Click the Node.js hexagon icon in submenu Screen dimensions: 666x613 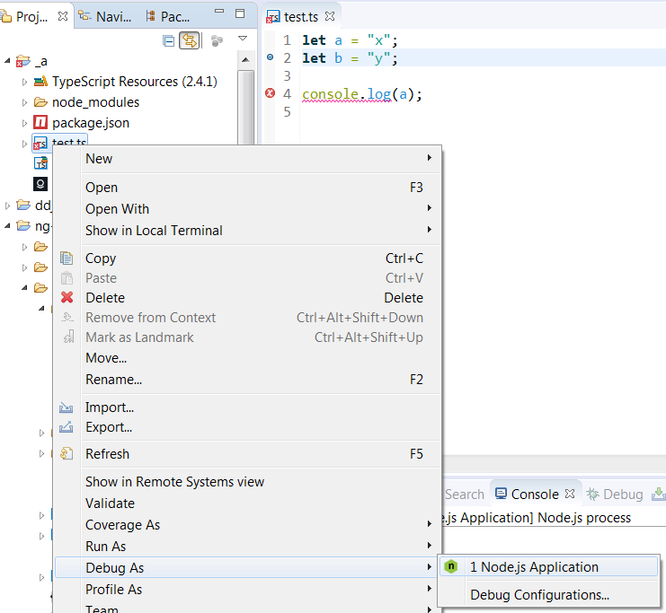[452, 567]
